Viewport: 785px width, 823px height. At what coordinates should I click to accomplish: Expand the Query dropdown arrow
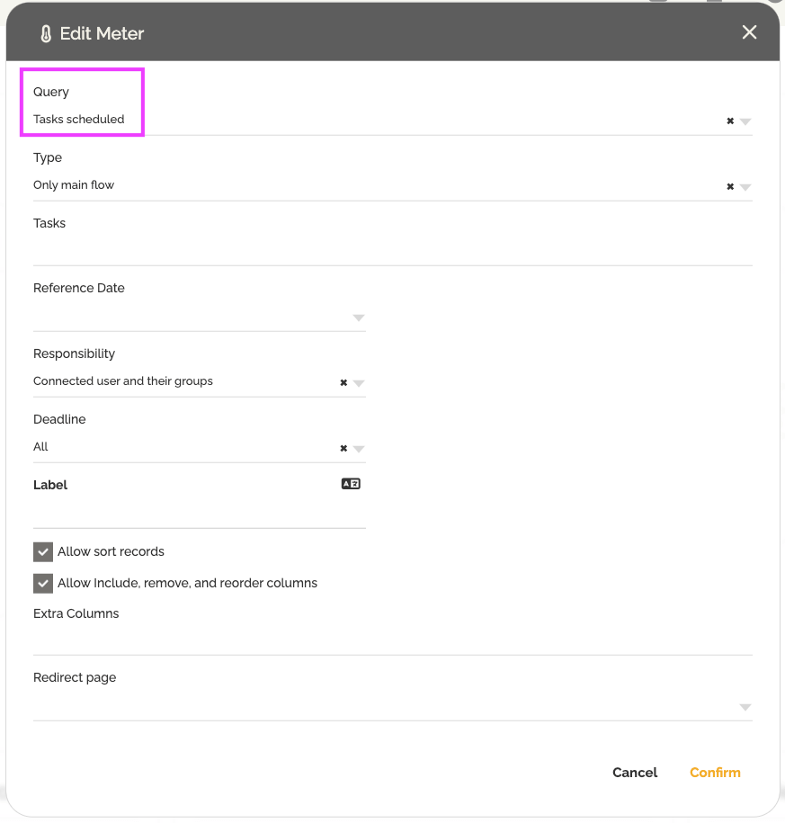pyautogui.click(x=745, y=121)
